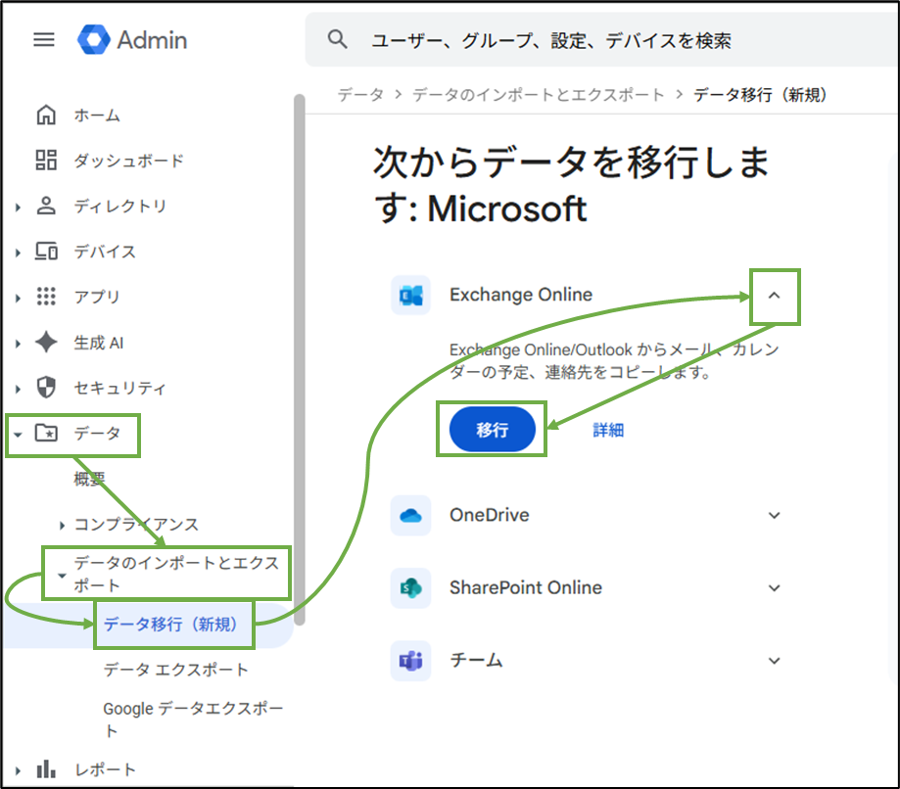Image resolution: width=900 pixels, height=789 pixels.
Task: Click データのインポートとエクスポート breadcrumb
Action: point(539,95)
